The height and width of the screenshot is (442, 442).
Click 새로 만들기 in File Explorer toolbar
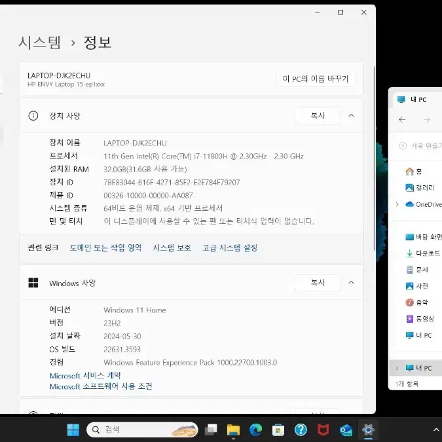coord(420,146)
